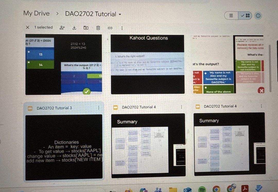Open Spotify from the taskbar
Image resolution: width=278 pixels, height=192 pixels.
point(202,189)
